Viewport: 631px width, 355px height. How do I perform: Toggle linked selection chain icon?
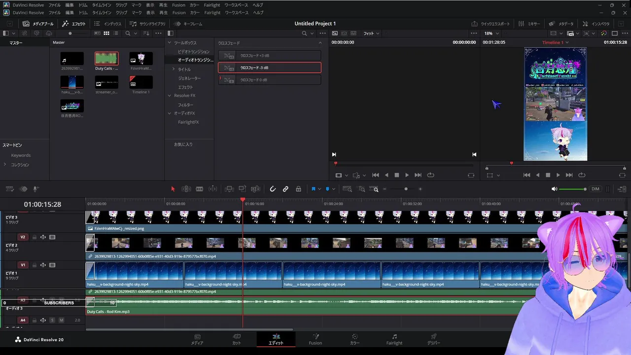[285, 189]
